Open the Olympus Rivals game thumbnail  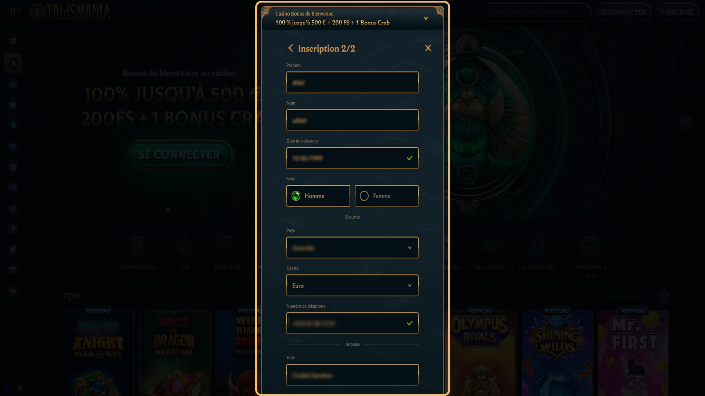coord(480,352)
